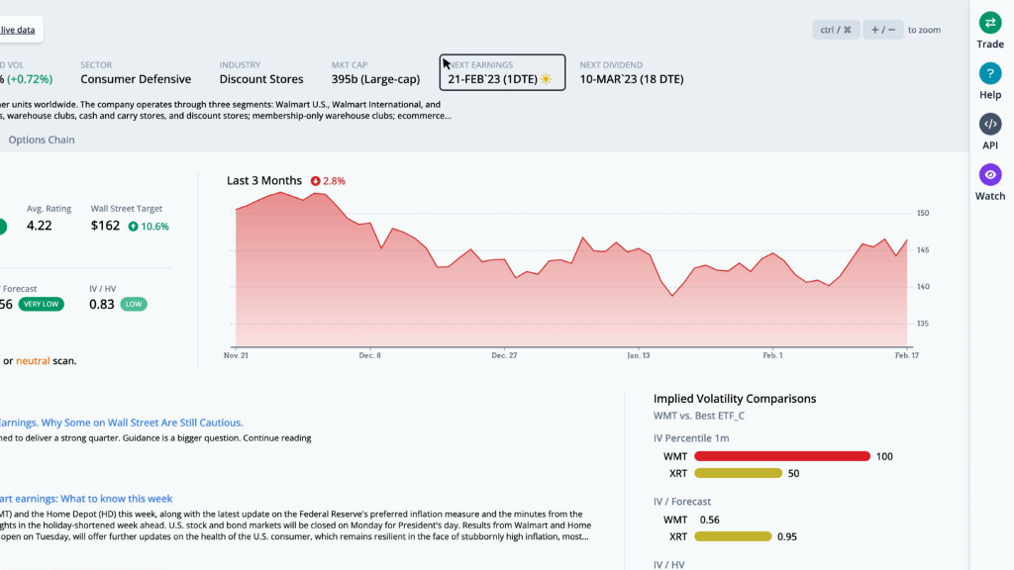Click the red down arrow beside 2.8%
Image resolution: width=1014 pixels, height=570 pixels.
(x=315, y=181)
